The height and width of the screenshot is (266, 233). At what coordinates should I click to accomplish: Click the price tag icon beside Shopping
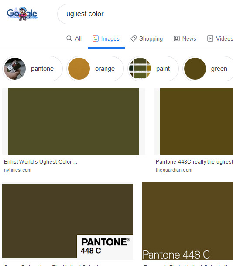point(134,38)
